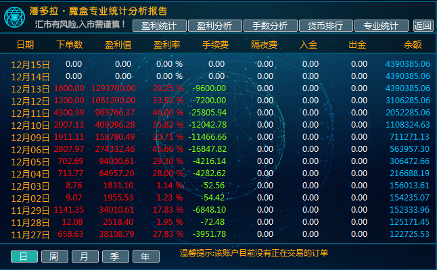Click balance 711271.13
The image size is (437, 270).
pyautogui.click(x=409, y=137)
